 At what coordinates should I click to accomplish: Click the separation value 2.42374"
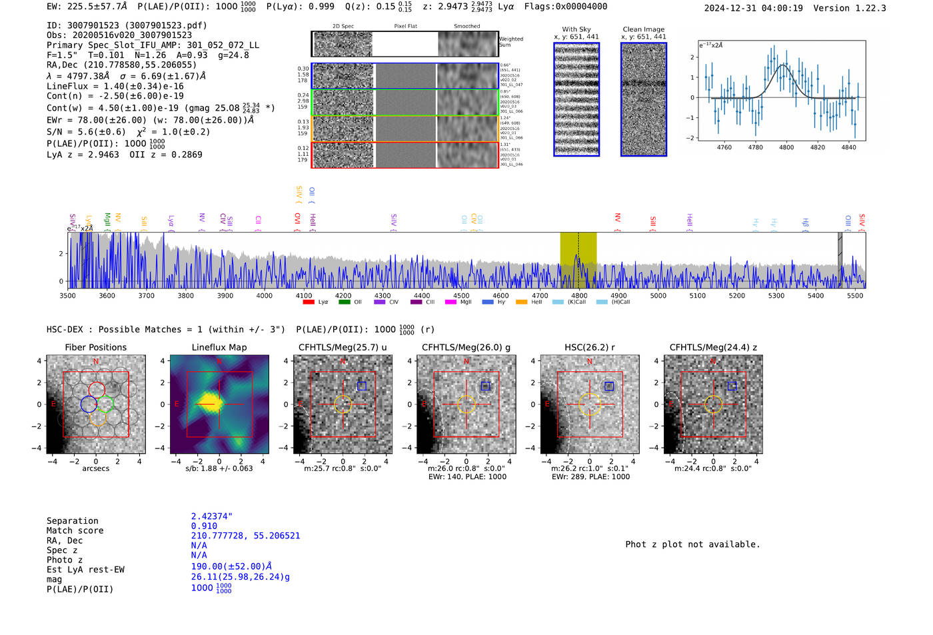point(212,516)
